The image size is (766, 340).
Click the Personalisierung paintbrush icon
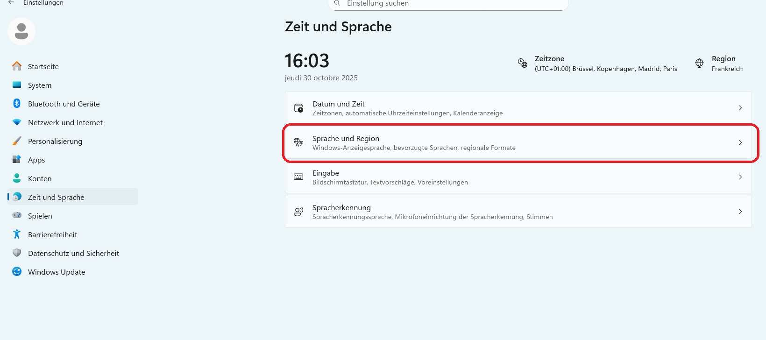point(17,141)
